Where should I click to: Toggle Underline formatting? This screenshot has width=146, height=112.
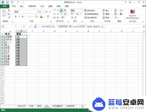click(22, 17)
